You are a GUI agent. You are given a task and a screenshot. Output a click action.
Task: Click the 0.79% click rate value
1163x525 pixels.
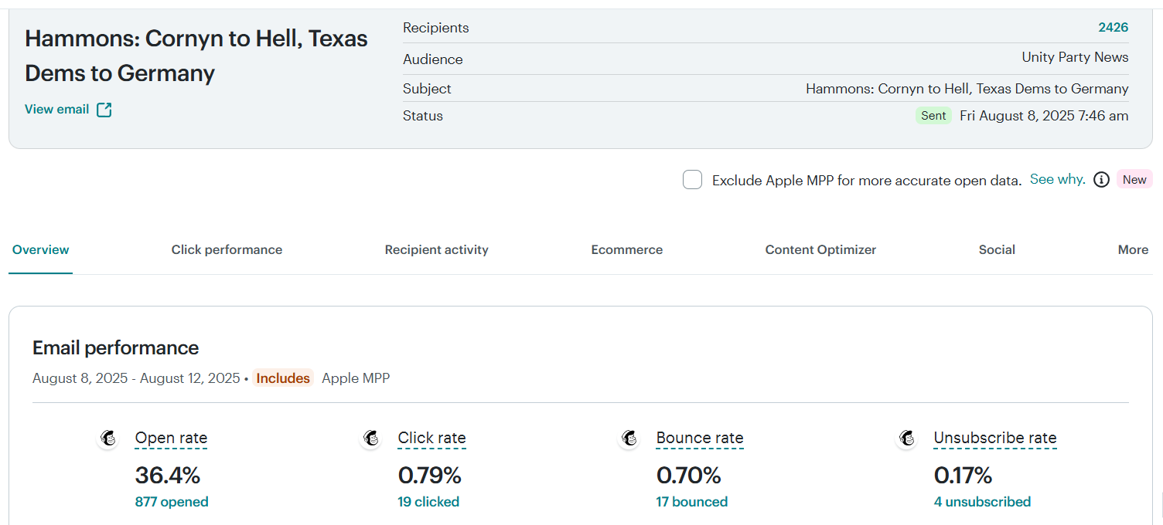click(429, 474)
